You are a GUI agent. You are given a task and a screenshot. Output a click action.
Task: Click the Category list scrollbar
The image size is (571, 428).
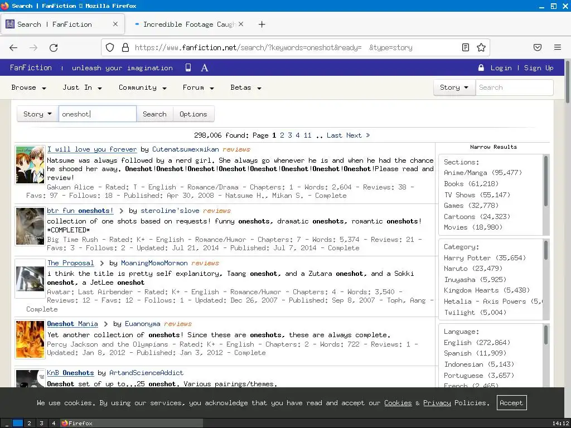tap(545, 250)
